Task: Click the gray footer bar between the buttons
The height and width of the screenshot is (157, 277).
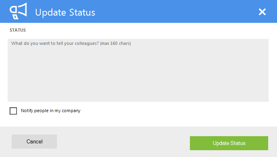Action: coord(123,142)
